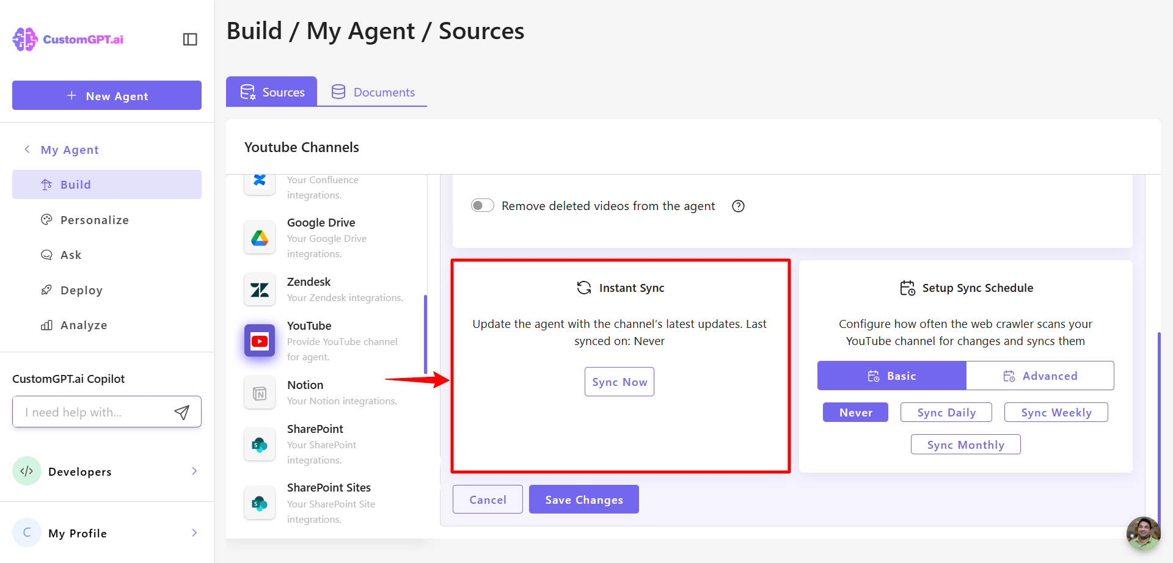Viewport: 1173px width, 563px height.
Task: Collapse the sidebar panel icon
Action: coord(190,39)
